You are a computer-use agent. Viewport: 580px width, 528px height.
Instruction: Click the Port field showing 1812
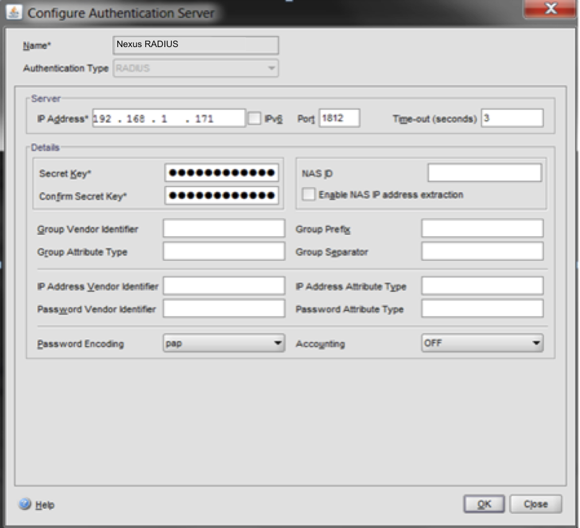(339, 118)
